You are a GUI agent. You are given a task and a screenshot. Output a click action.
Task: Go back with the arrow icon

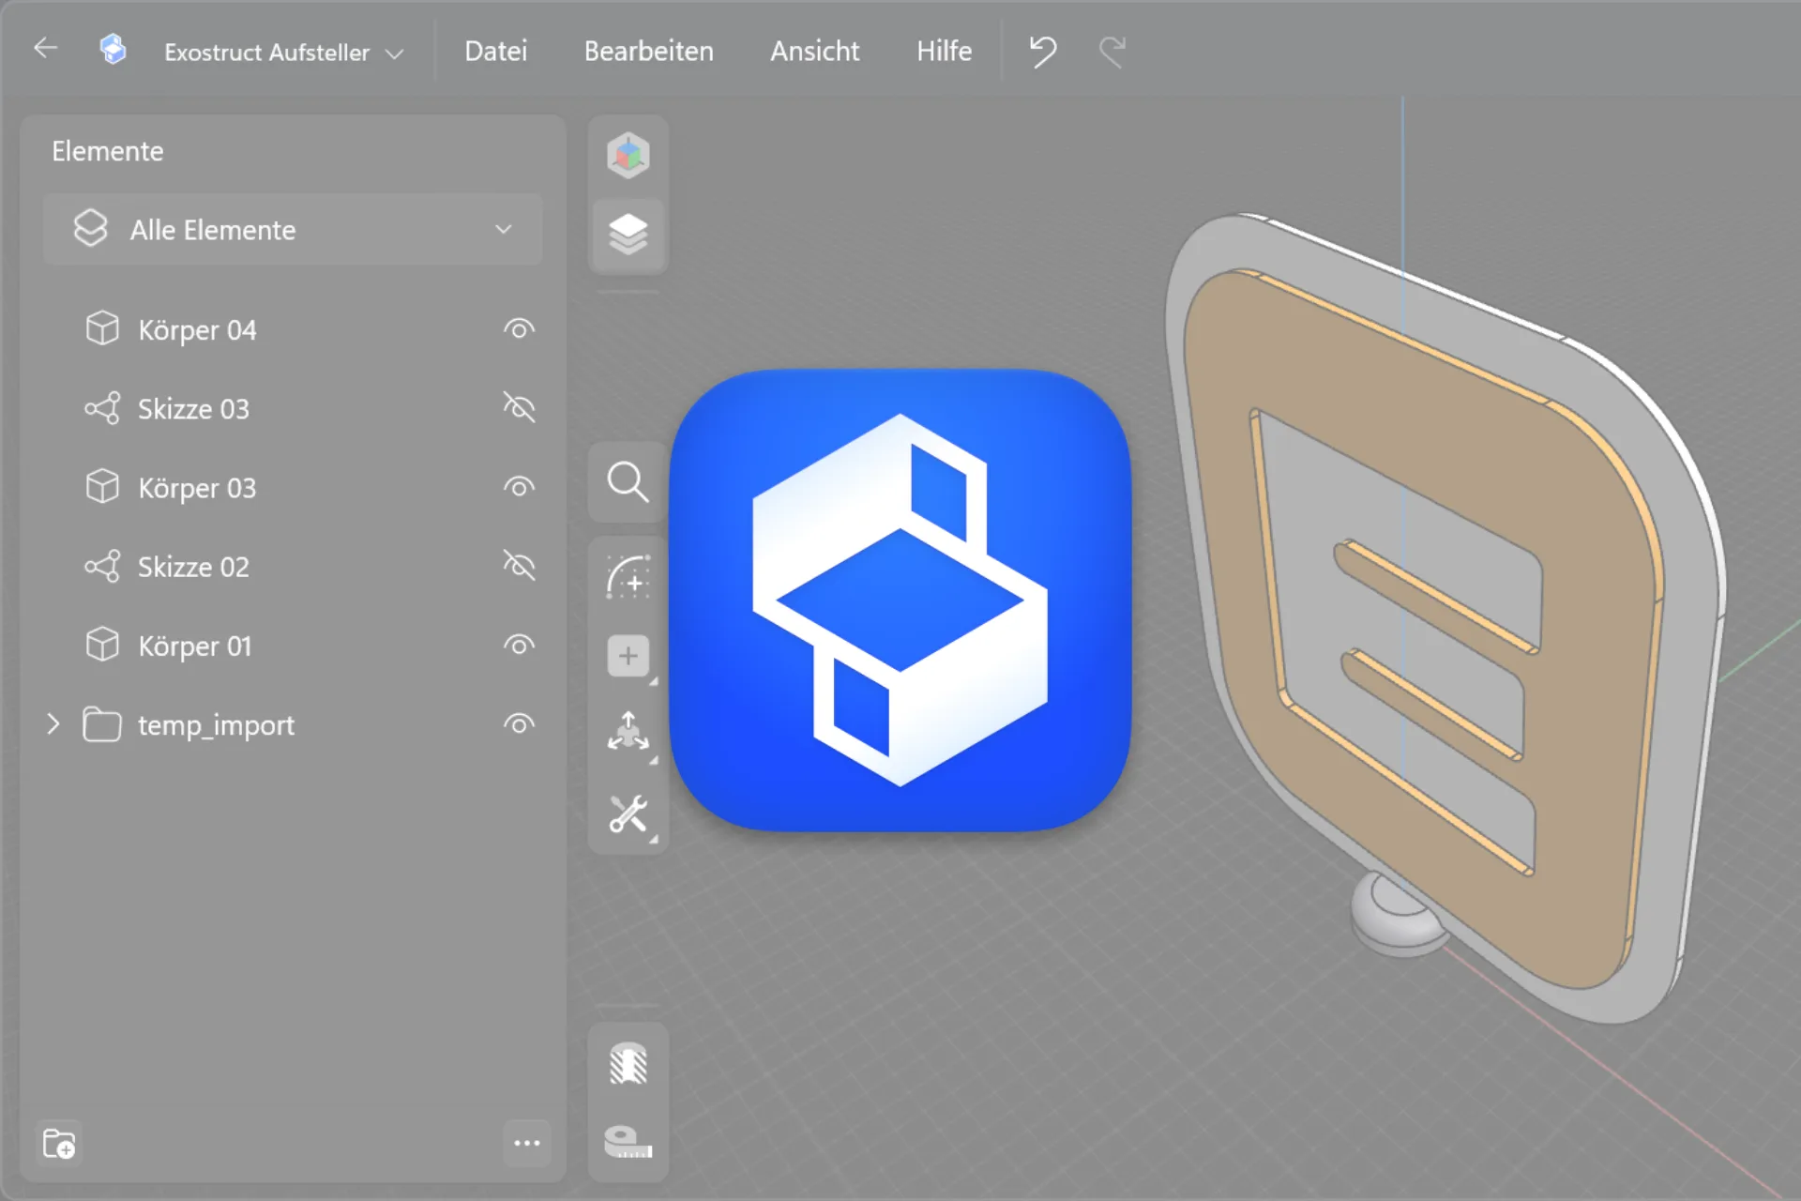45,49
